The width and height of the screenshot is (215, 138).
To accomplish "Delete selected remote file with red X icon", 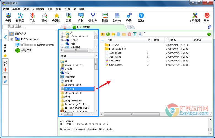I will click(x=130, y=34).
